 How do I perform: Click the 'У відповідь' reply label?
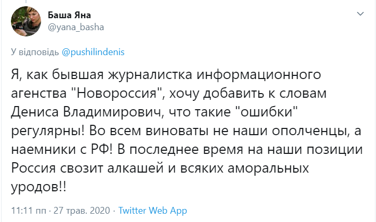(35, 52)
